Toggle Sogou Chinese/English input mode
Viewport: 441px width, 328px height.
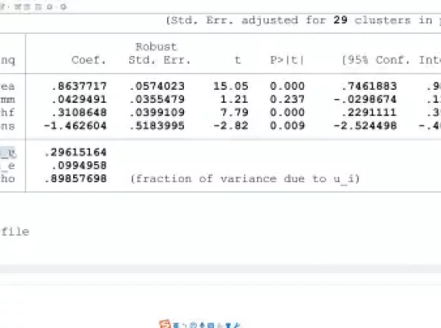(175, 325)
